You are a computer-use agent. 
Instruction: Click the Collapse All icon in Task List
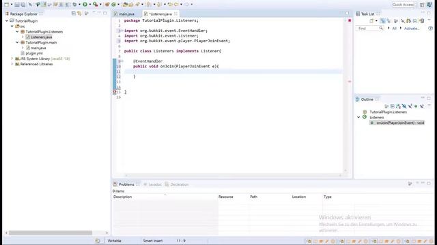414,21
